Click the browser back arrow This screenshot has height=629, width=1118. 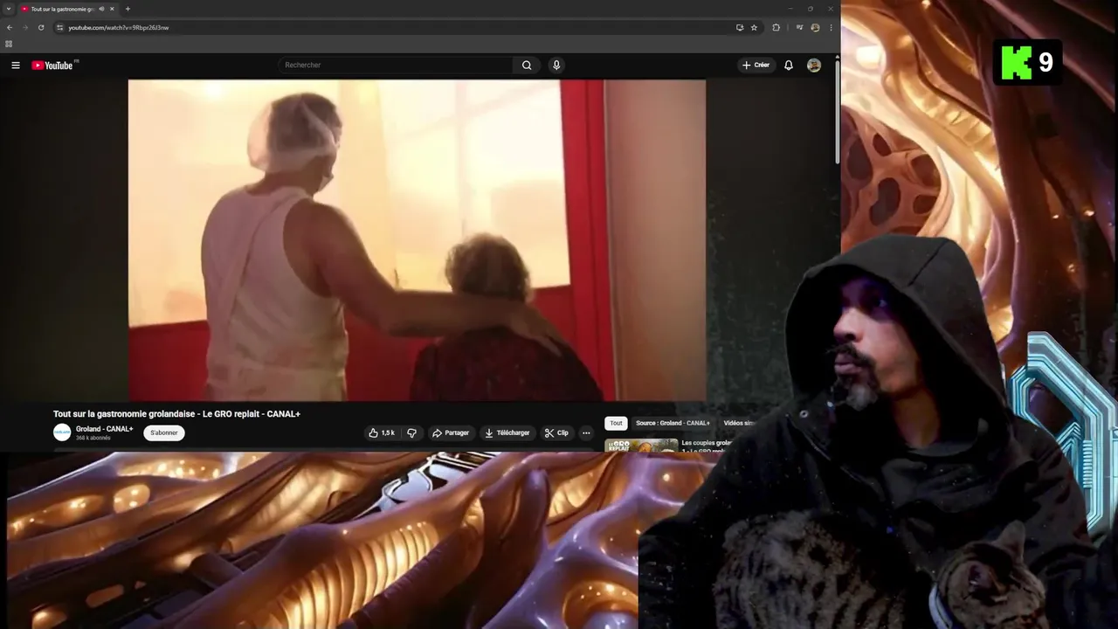(x=10, y=27)
